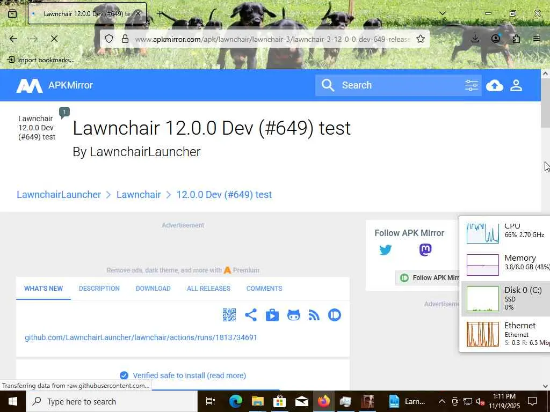View site security lock information

[x=125, y=39]
